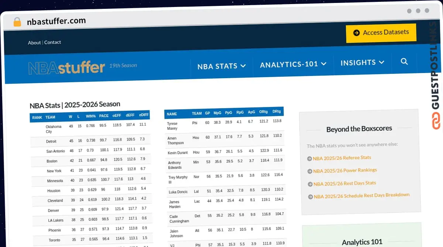
Task: Click the arrow icon beside Rest Days Stats
Action: pos(310,184)
